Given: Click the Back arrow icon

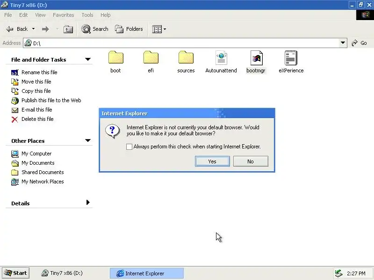Looking at the screenshot, I should click(10, 29).
